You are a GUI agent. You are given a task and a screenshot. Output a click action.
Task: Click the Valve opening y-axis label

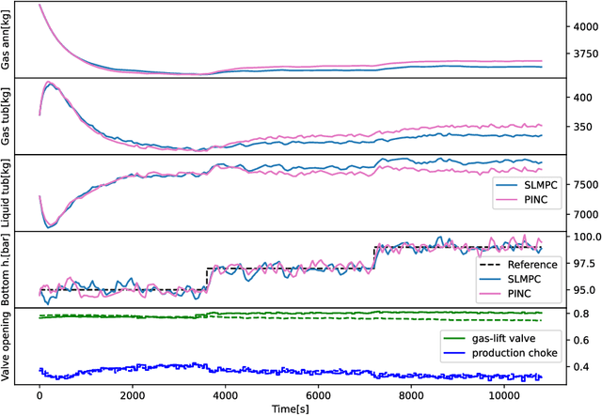tap(8, 348)
